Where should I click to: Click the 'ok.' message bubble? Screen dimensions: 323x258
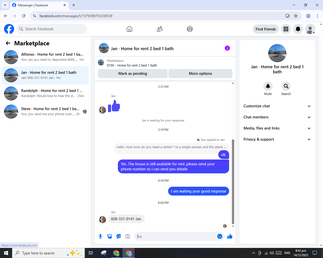tap(224, 155)
